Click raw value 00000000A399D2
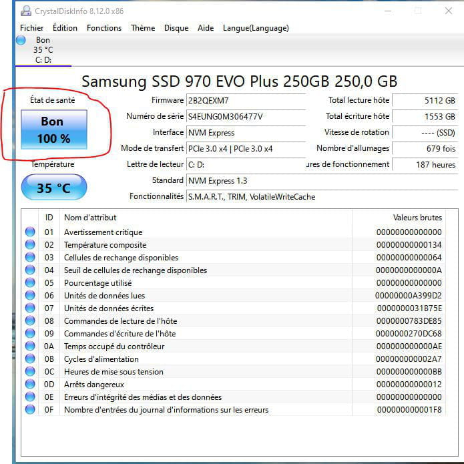The width and height of the screenshot is (464, 464). [x=409, y=296]
